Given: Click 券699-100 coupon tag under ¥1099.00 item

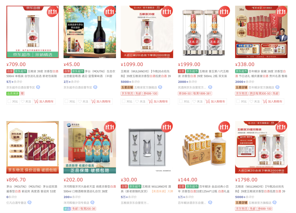Looking at the screenshot, I should click(150, 93).
